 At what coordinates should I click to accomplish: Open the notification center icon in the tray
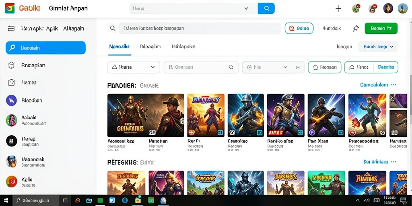[403, 200]
